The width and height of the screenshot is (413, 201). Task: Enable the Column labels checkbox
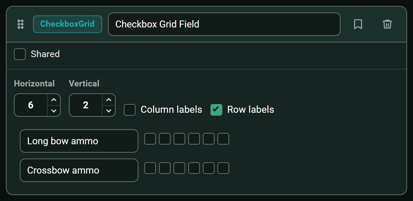click(130, 110)
